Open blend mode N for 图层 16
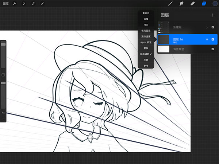219x164 pixels. pos(207,39)
